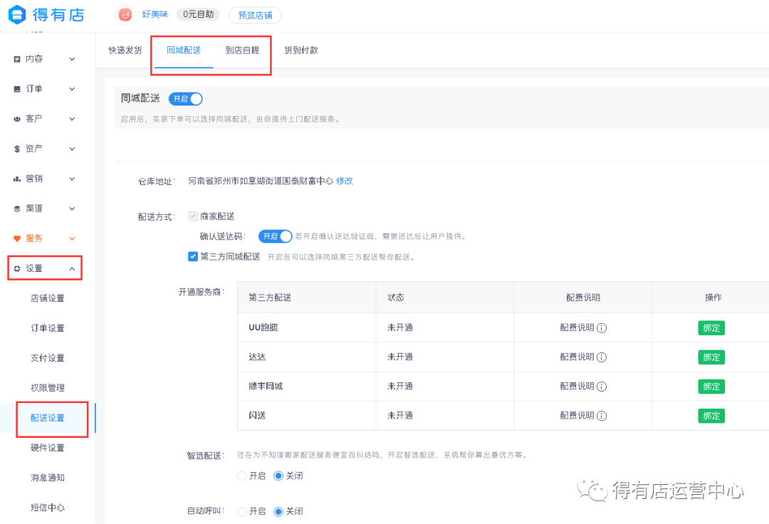Click 修改 to edit warehouse address
769x524 pixels.
[345, 181]
